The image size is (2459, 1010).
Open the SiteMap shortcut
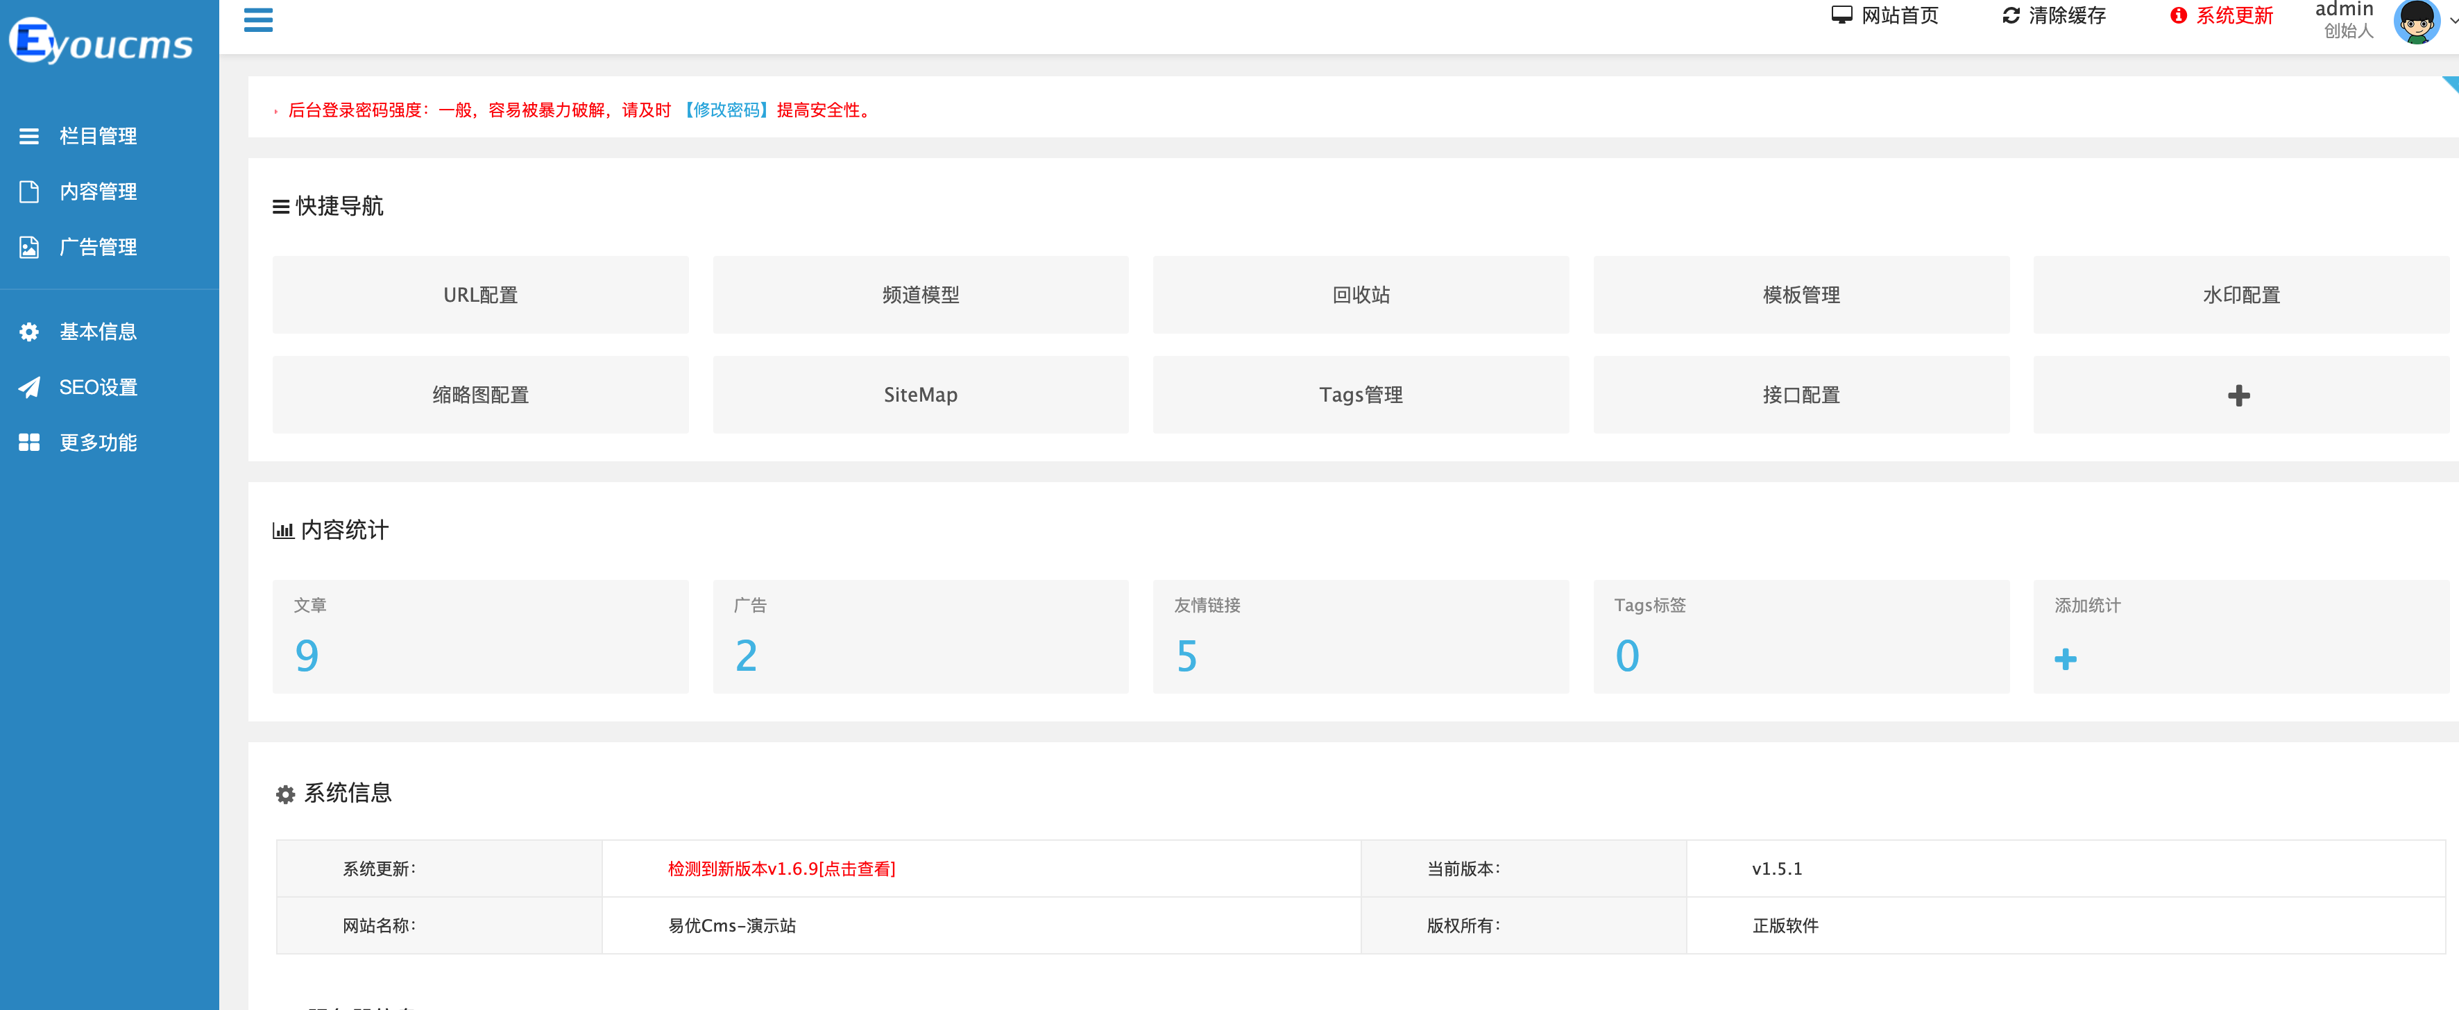920,394
